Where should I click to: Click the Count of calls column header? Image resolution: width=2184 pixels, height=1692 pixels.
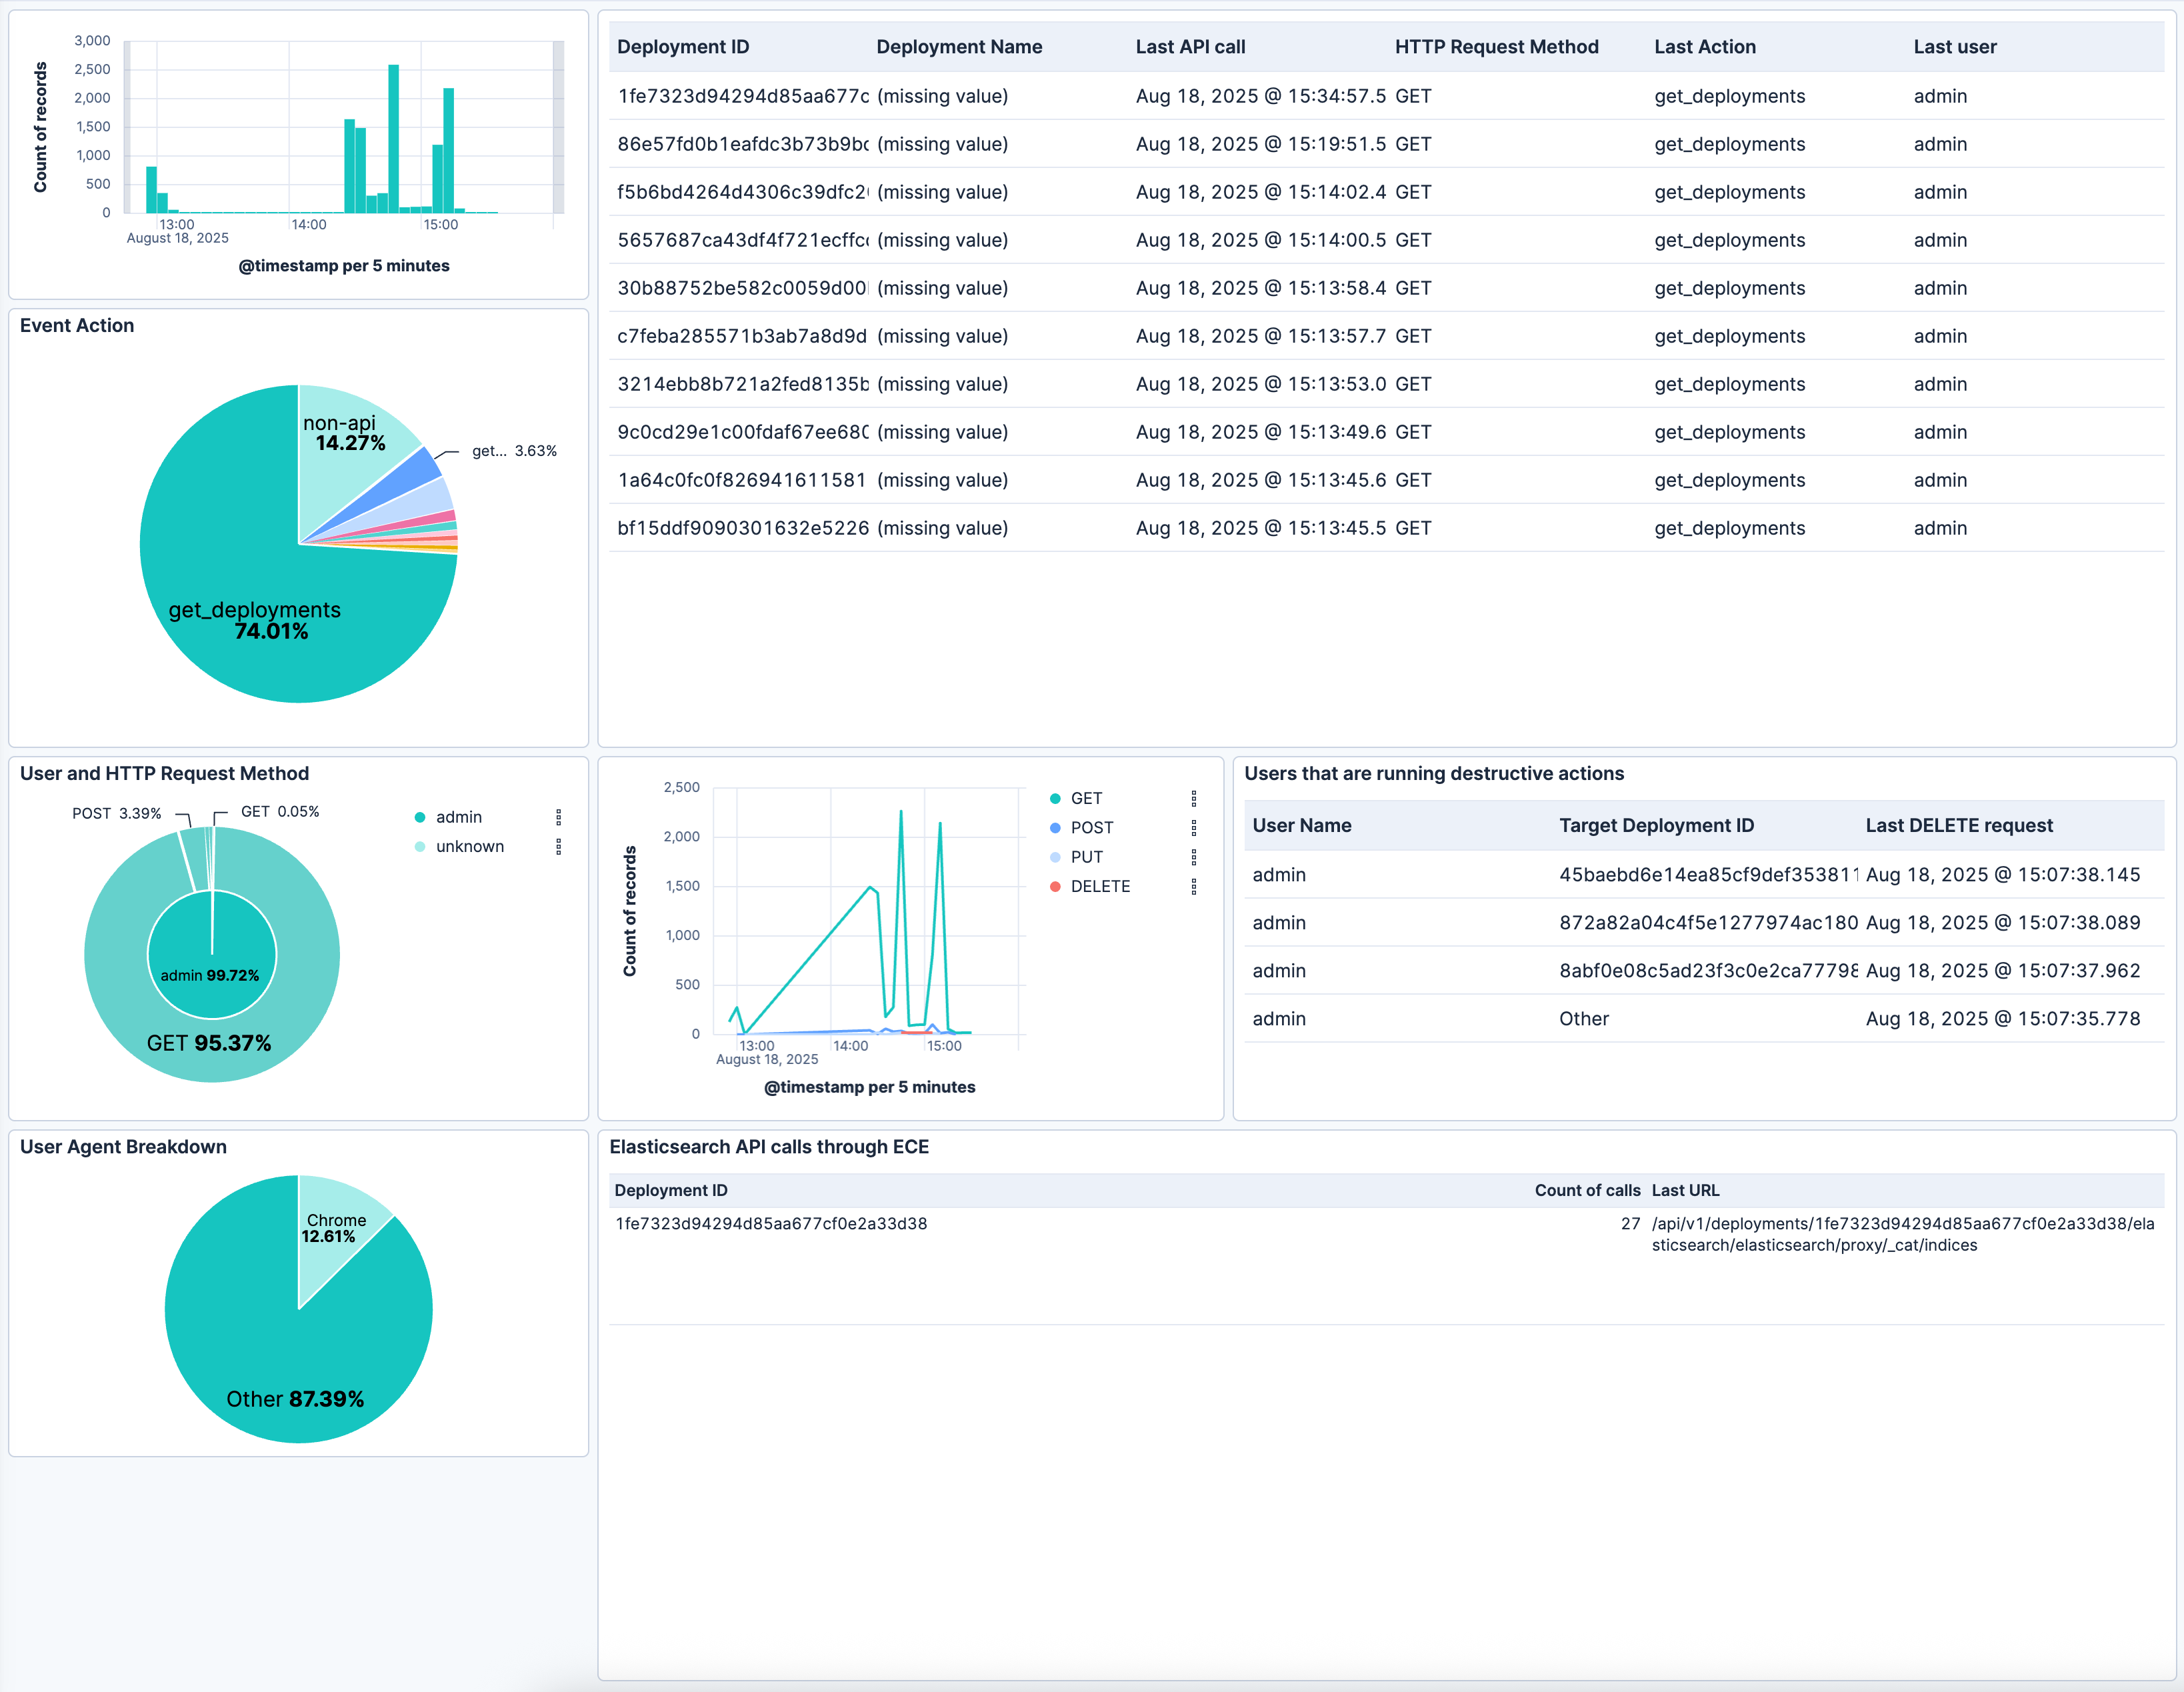1587,1190
